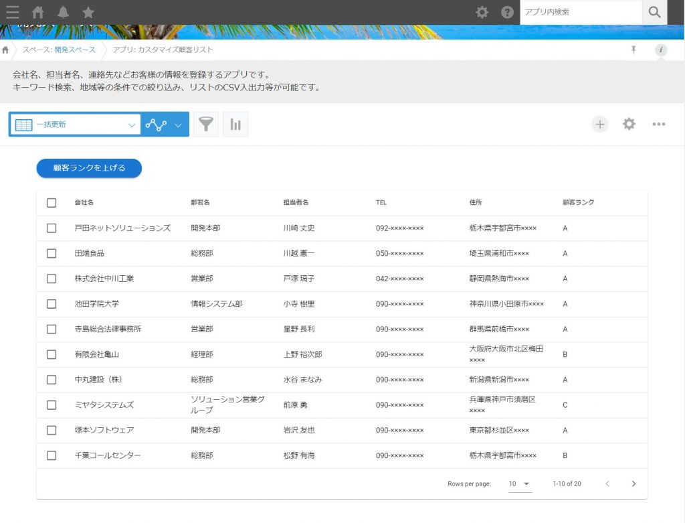Image resolution: width=685 pixels, height=523 pixels.
Task: Toggle the app info icon
Action: pyautogui.click(x=660, y=50)
